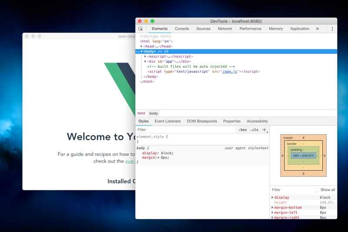Select the Styles sub-tab
The width and height of the screenshot is (348, 232).
pyautogui.click(x=144, y=121)
